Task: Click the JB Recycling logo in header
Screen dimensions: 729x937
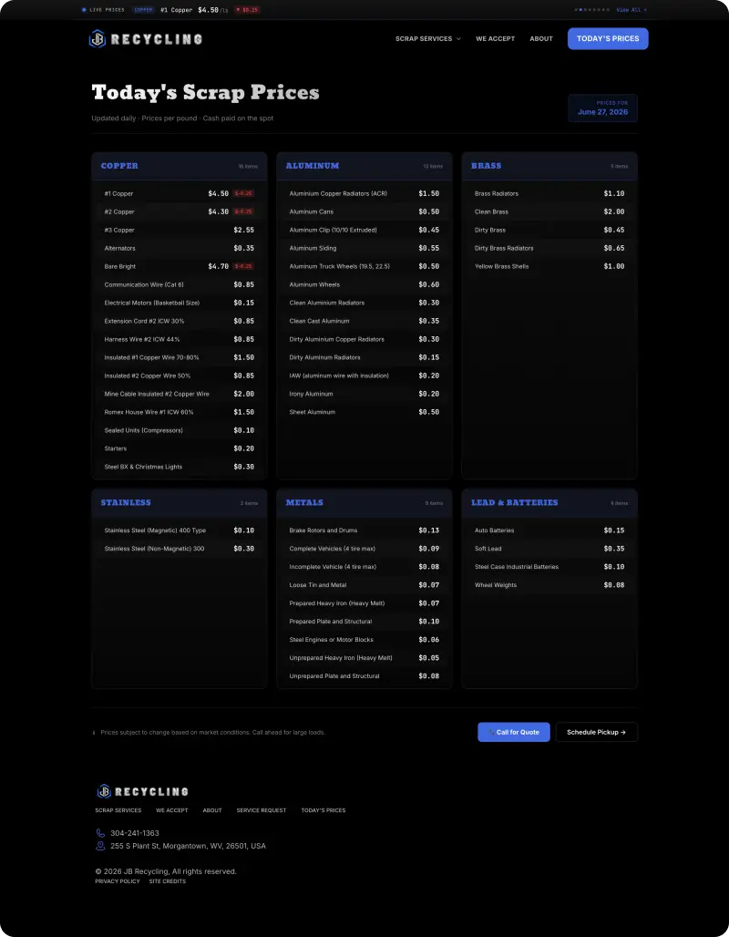Action: (145, 39)
